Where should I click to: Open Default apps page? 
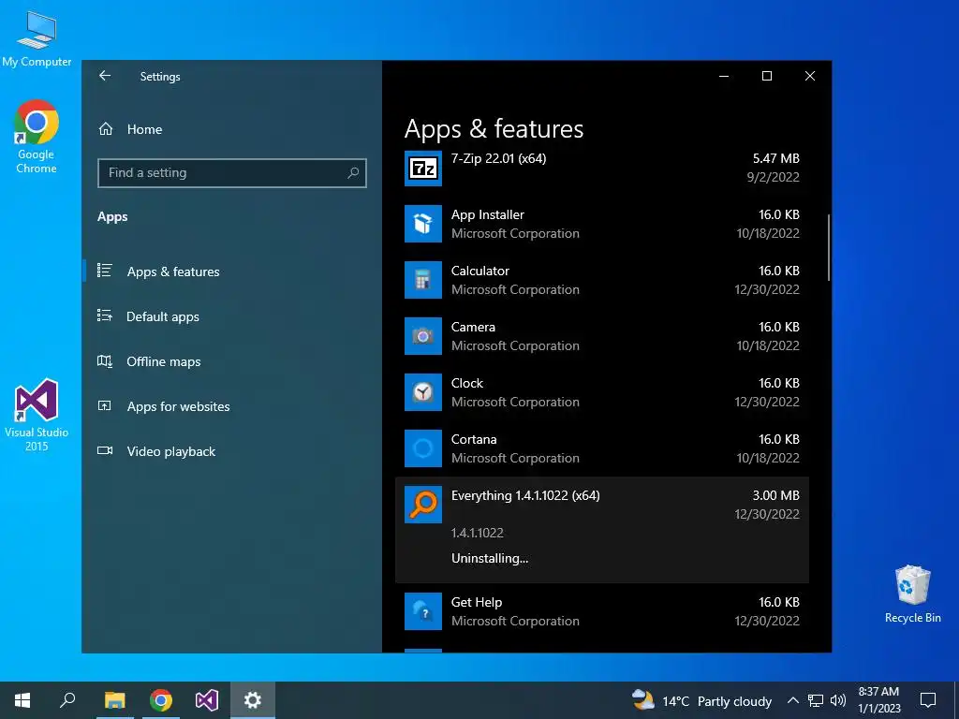pos(163,316)
